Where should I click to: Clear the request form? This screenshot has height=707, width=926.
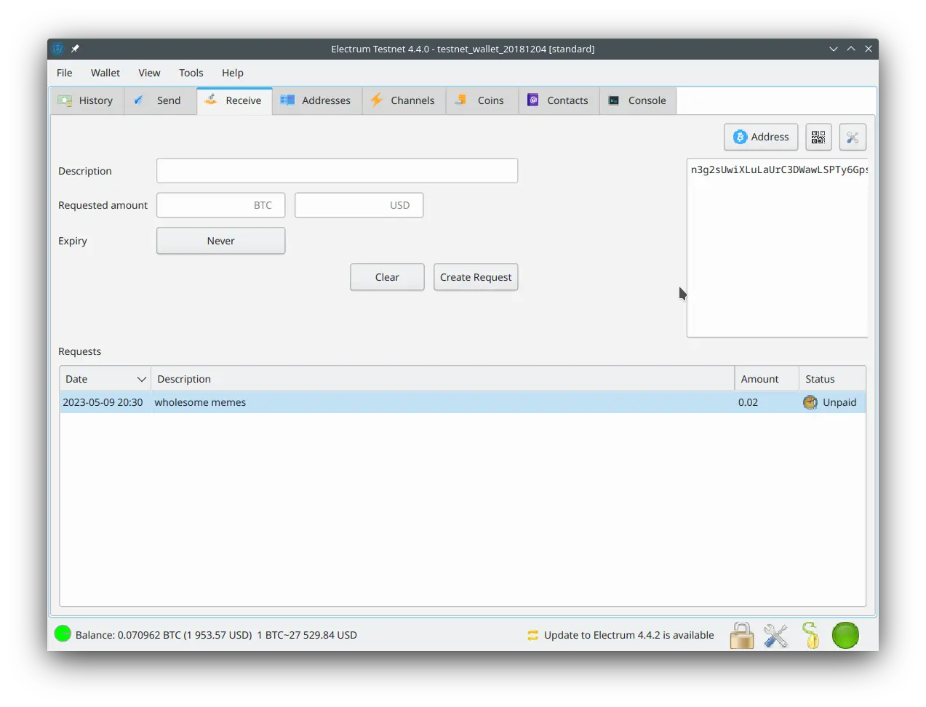click(x=387, y=277)
